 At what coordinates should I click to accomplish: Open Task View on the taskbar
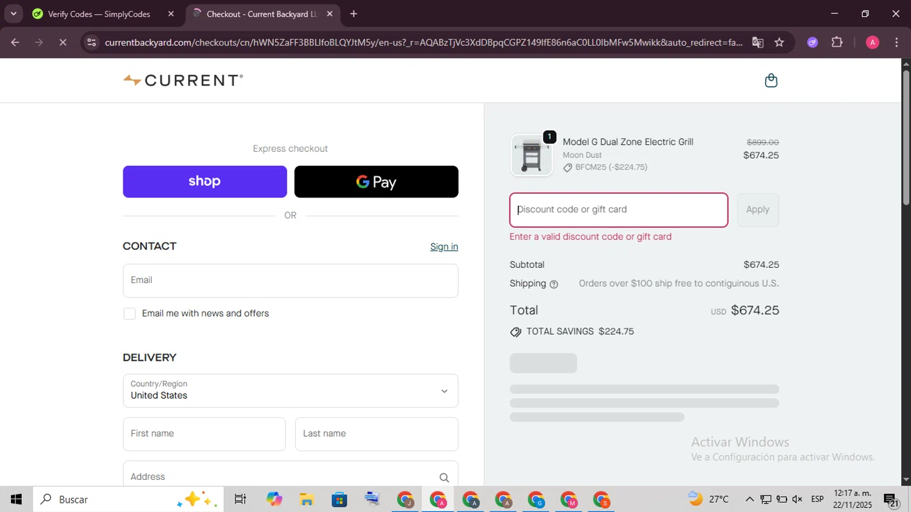tap(241, 499)
